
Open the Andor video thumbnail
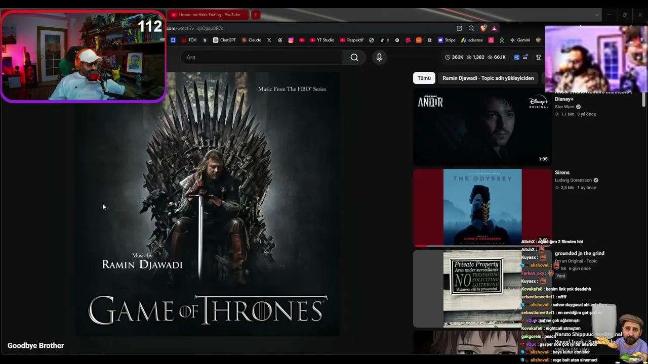[482, 127]
